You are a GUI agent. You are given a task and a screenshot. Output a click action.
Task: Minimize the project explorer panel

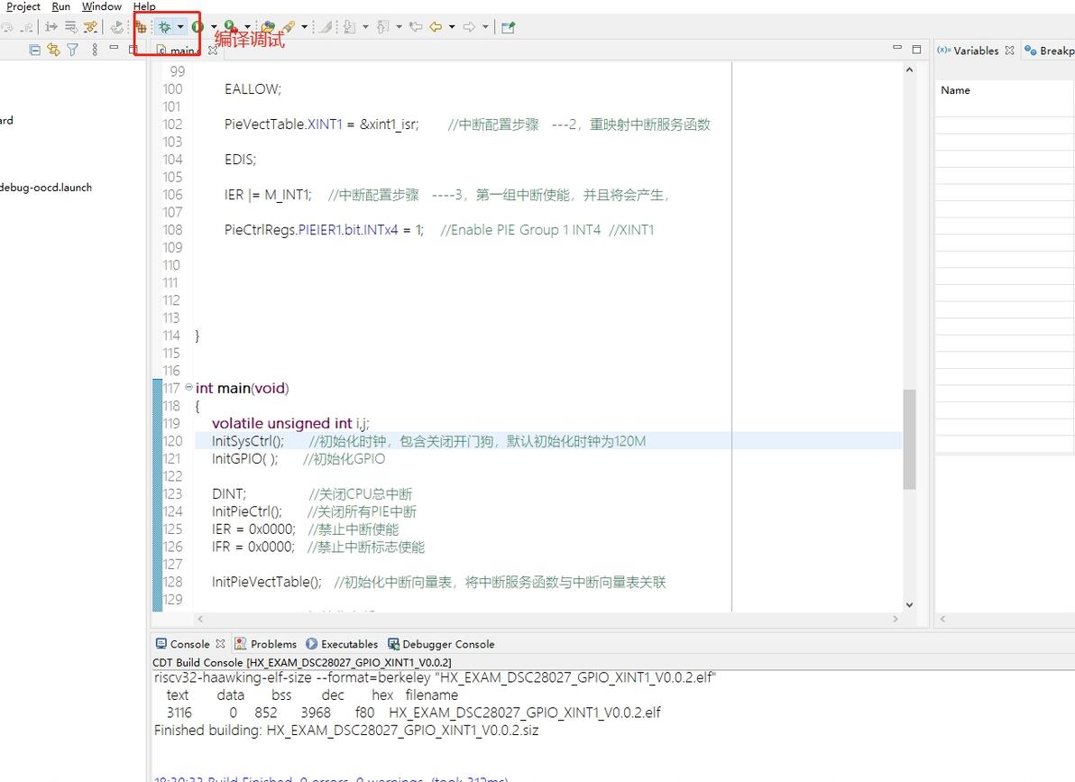pyautogui.click(x=114, y=47)
